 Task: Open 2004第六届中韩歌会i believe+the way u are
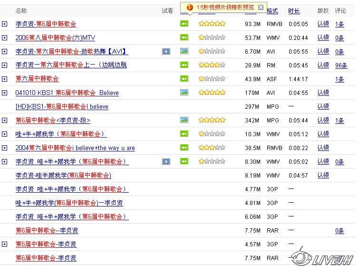[x=75, y=148]
